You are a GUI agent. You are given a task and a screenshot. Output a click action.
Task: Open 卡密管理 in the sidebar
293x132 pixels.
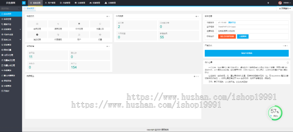(x=11, y=86)
